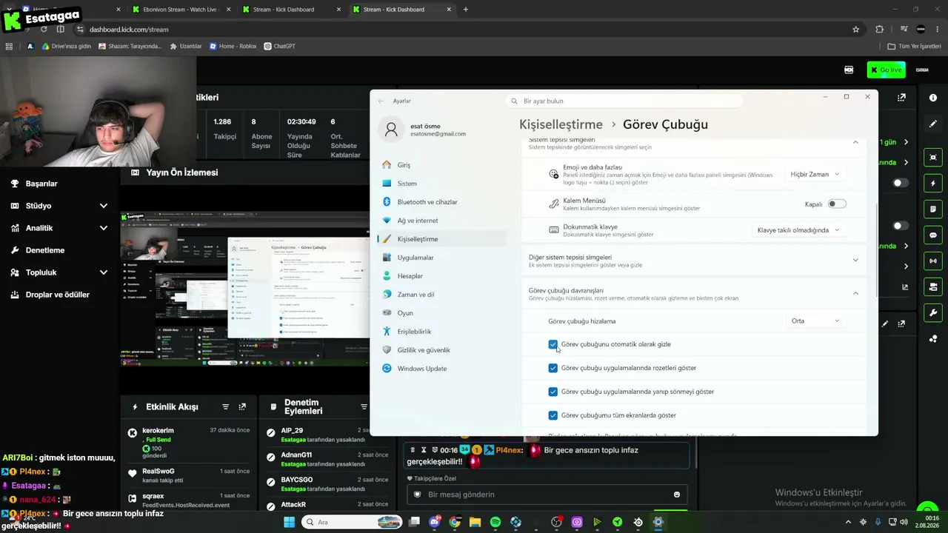Open Droplar ve ödüller in Kick sidebar

pyautogui.click(x=59, y=295)
